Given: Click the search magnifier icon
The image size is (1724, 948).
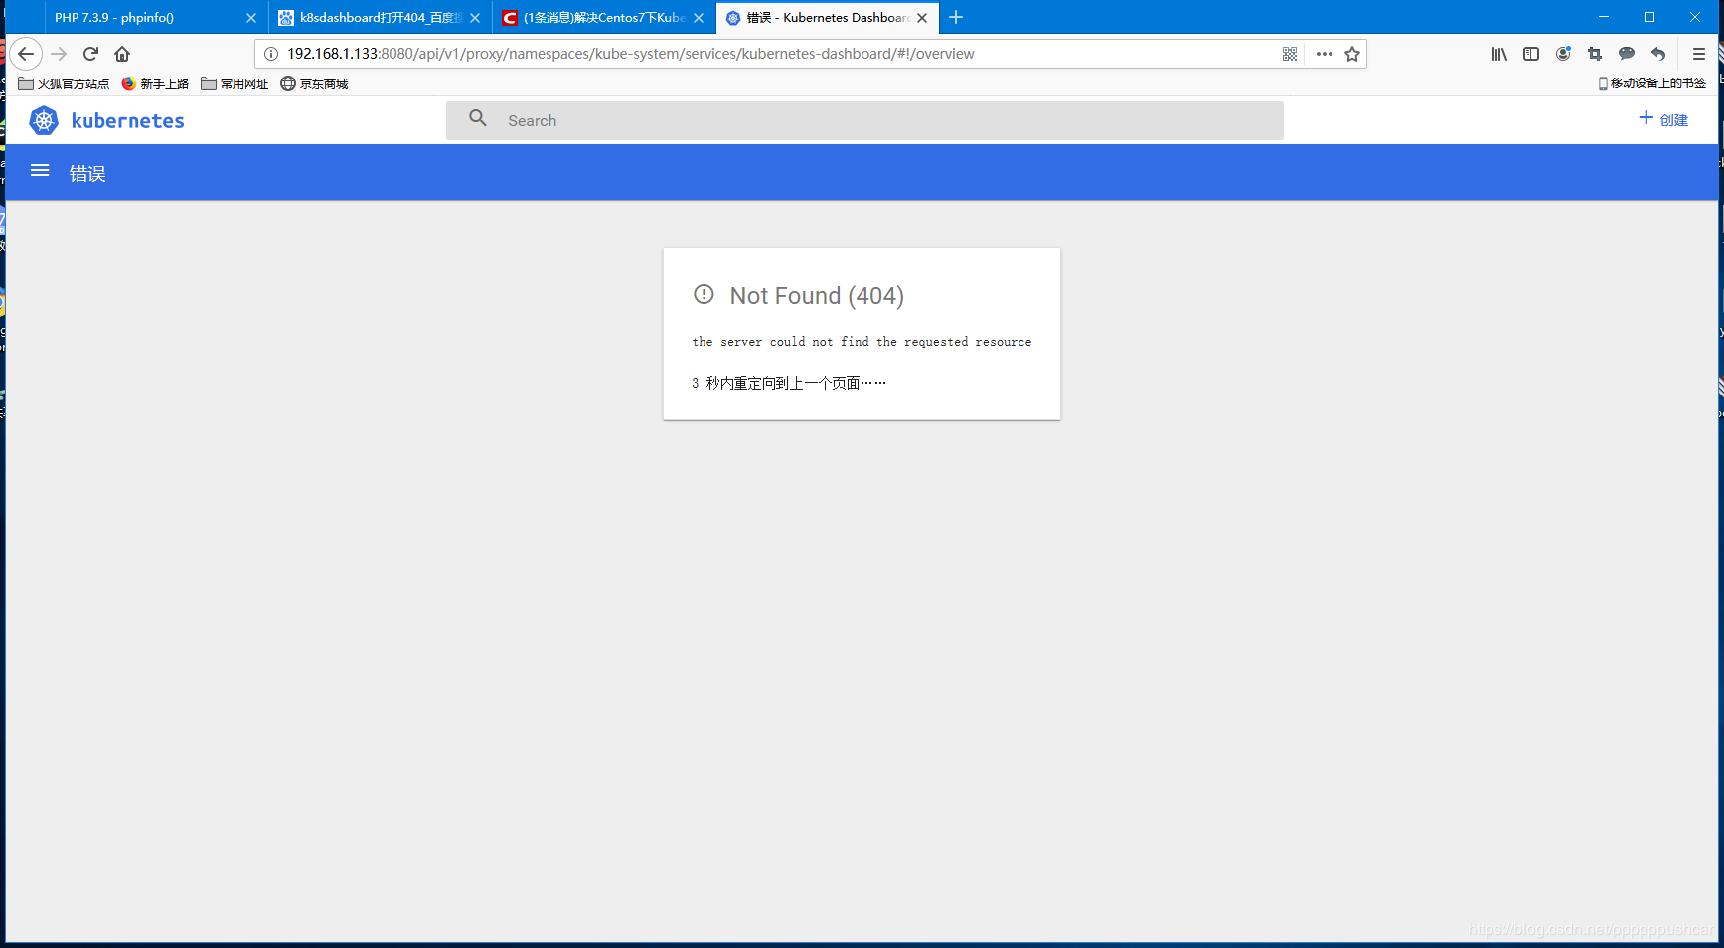Looking at the screenshot, I should coord(478,118).
